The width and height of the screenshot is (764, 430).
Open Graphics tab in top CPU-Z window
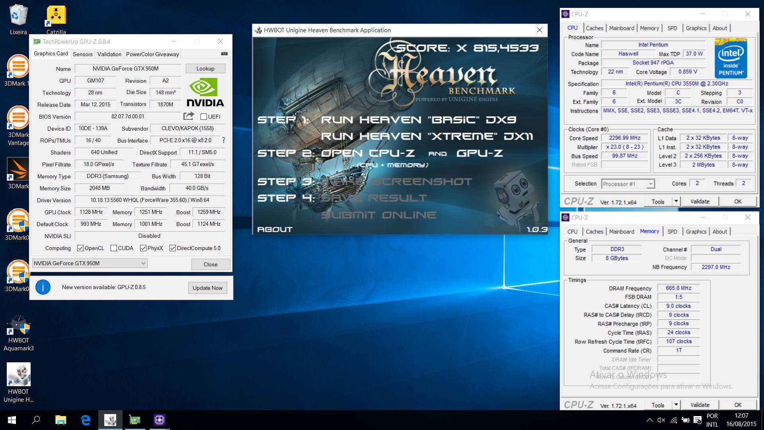[x=696, y=28]
